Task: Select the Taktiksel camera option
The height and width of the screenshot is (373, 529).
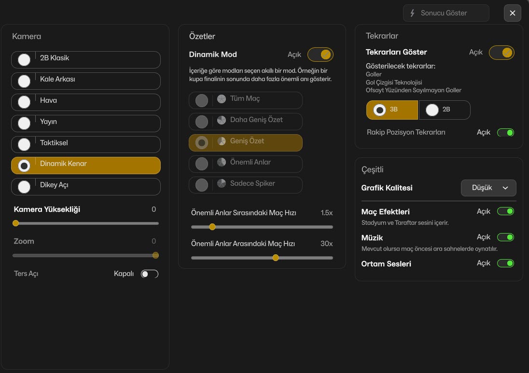Action: click(86, 145)
